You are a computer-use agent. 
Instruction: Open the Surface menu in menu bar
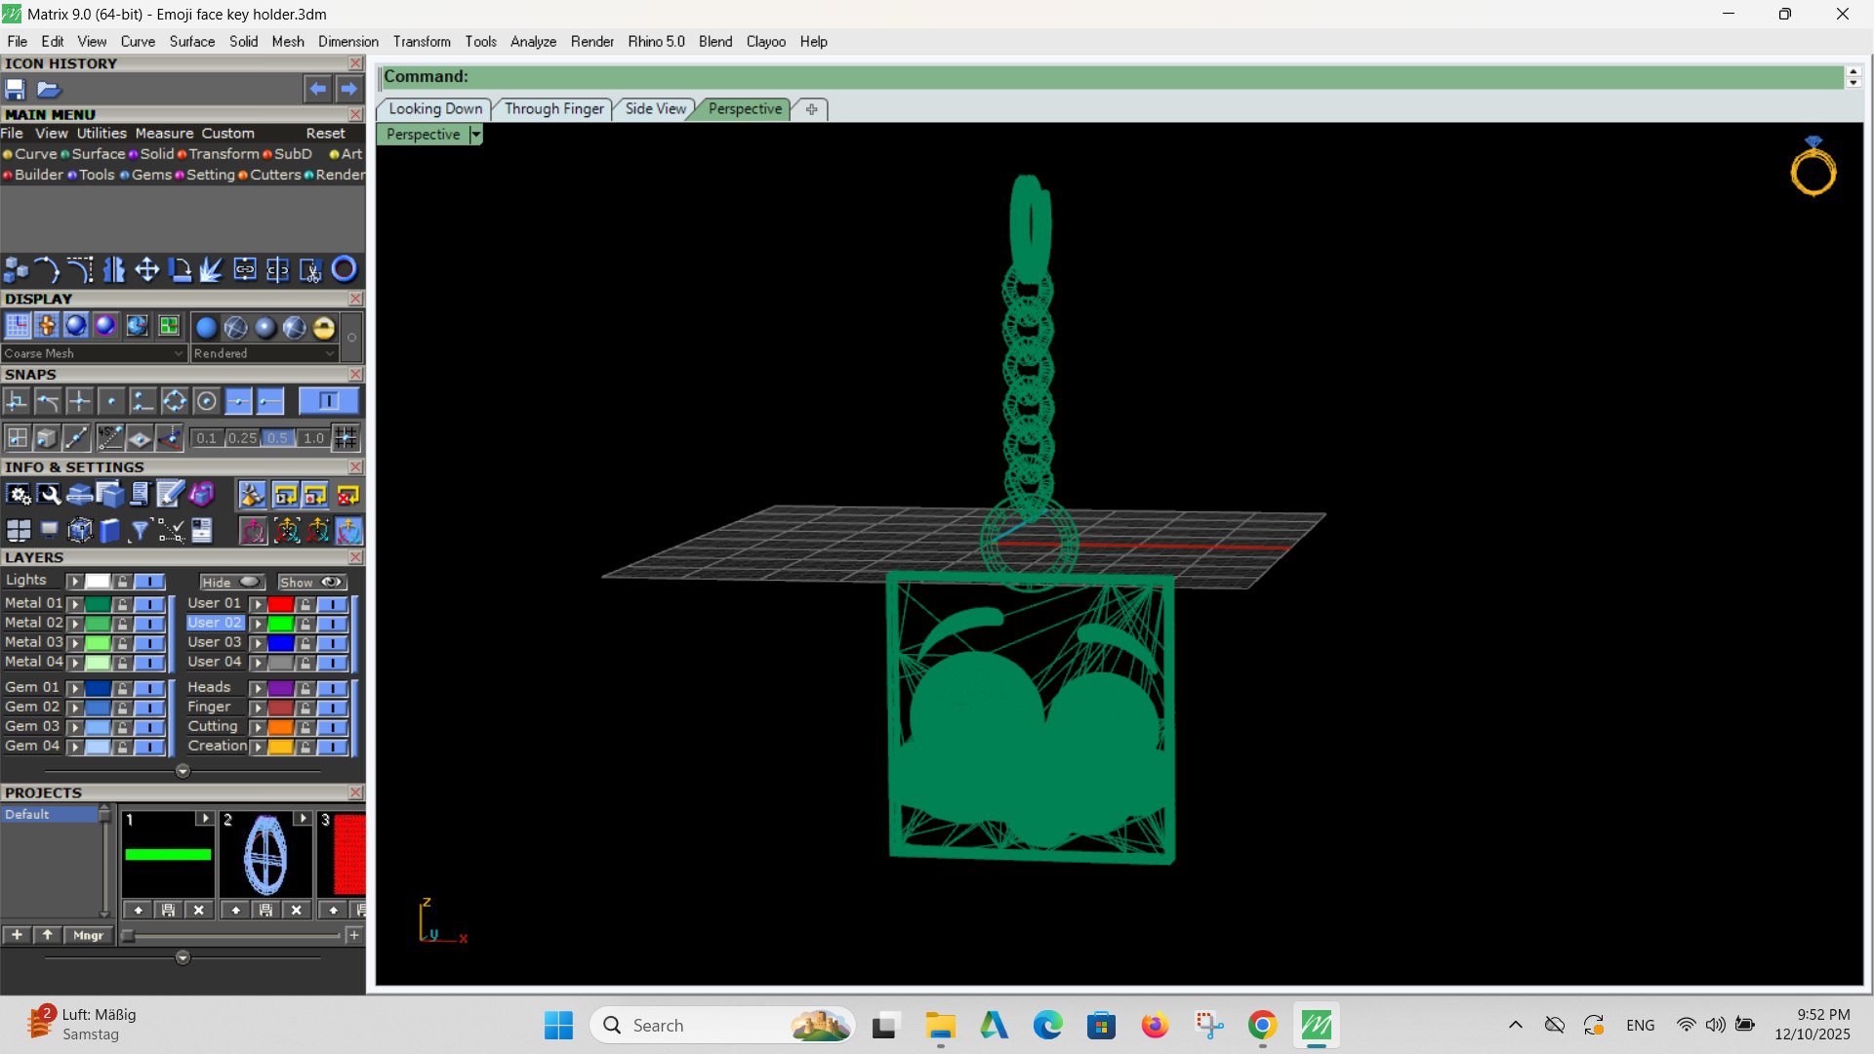tap(191, 41)
